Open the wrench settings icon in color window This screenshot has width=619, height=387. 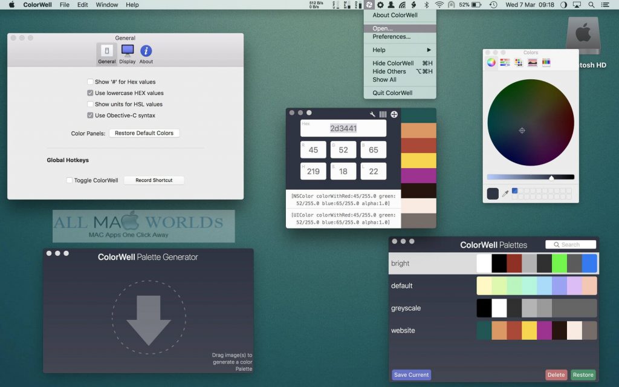point(372,114)
